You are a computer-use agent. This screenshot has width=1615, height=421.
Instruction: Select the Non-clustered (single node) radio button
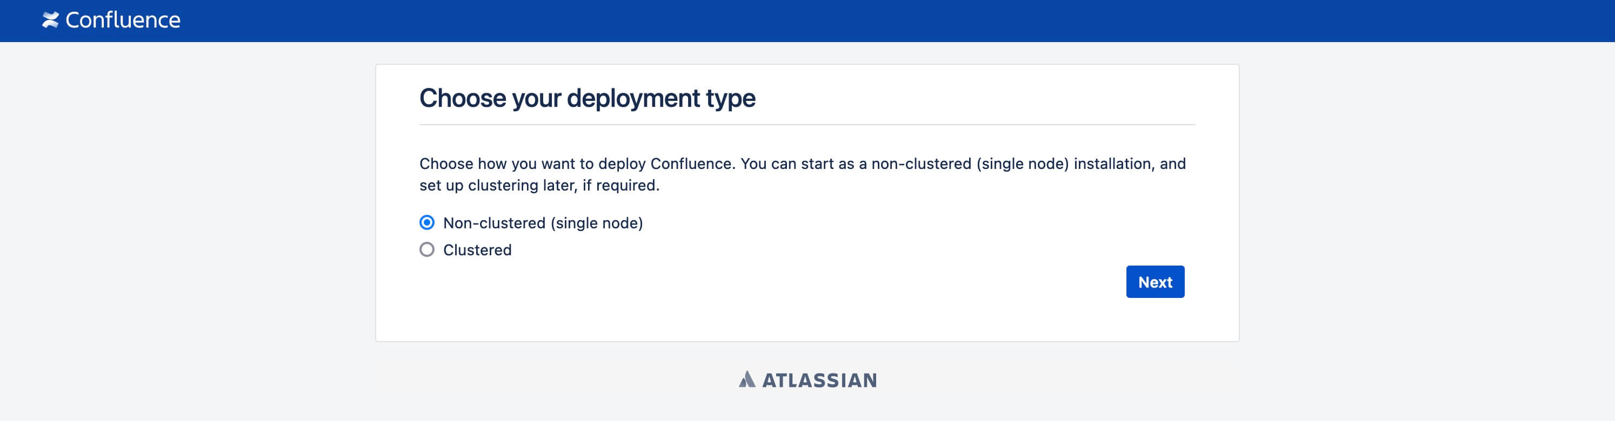click(427, 222)
